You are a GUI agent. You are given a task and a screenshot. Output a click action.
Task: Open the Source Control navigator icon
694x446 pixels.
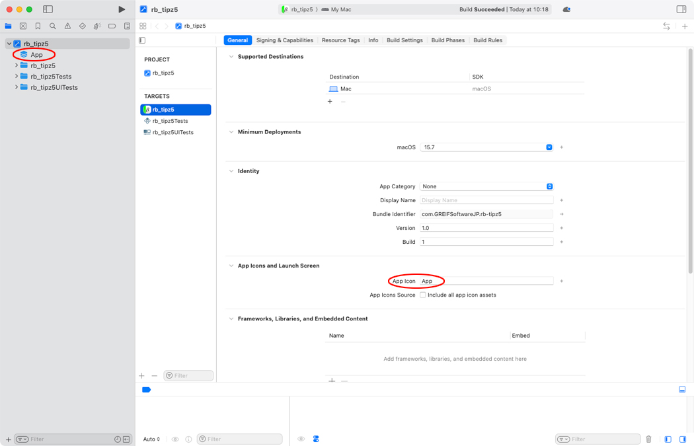point(23,26)
